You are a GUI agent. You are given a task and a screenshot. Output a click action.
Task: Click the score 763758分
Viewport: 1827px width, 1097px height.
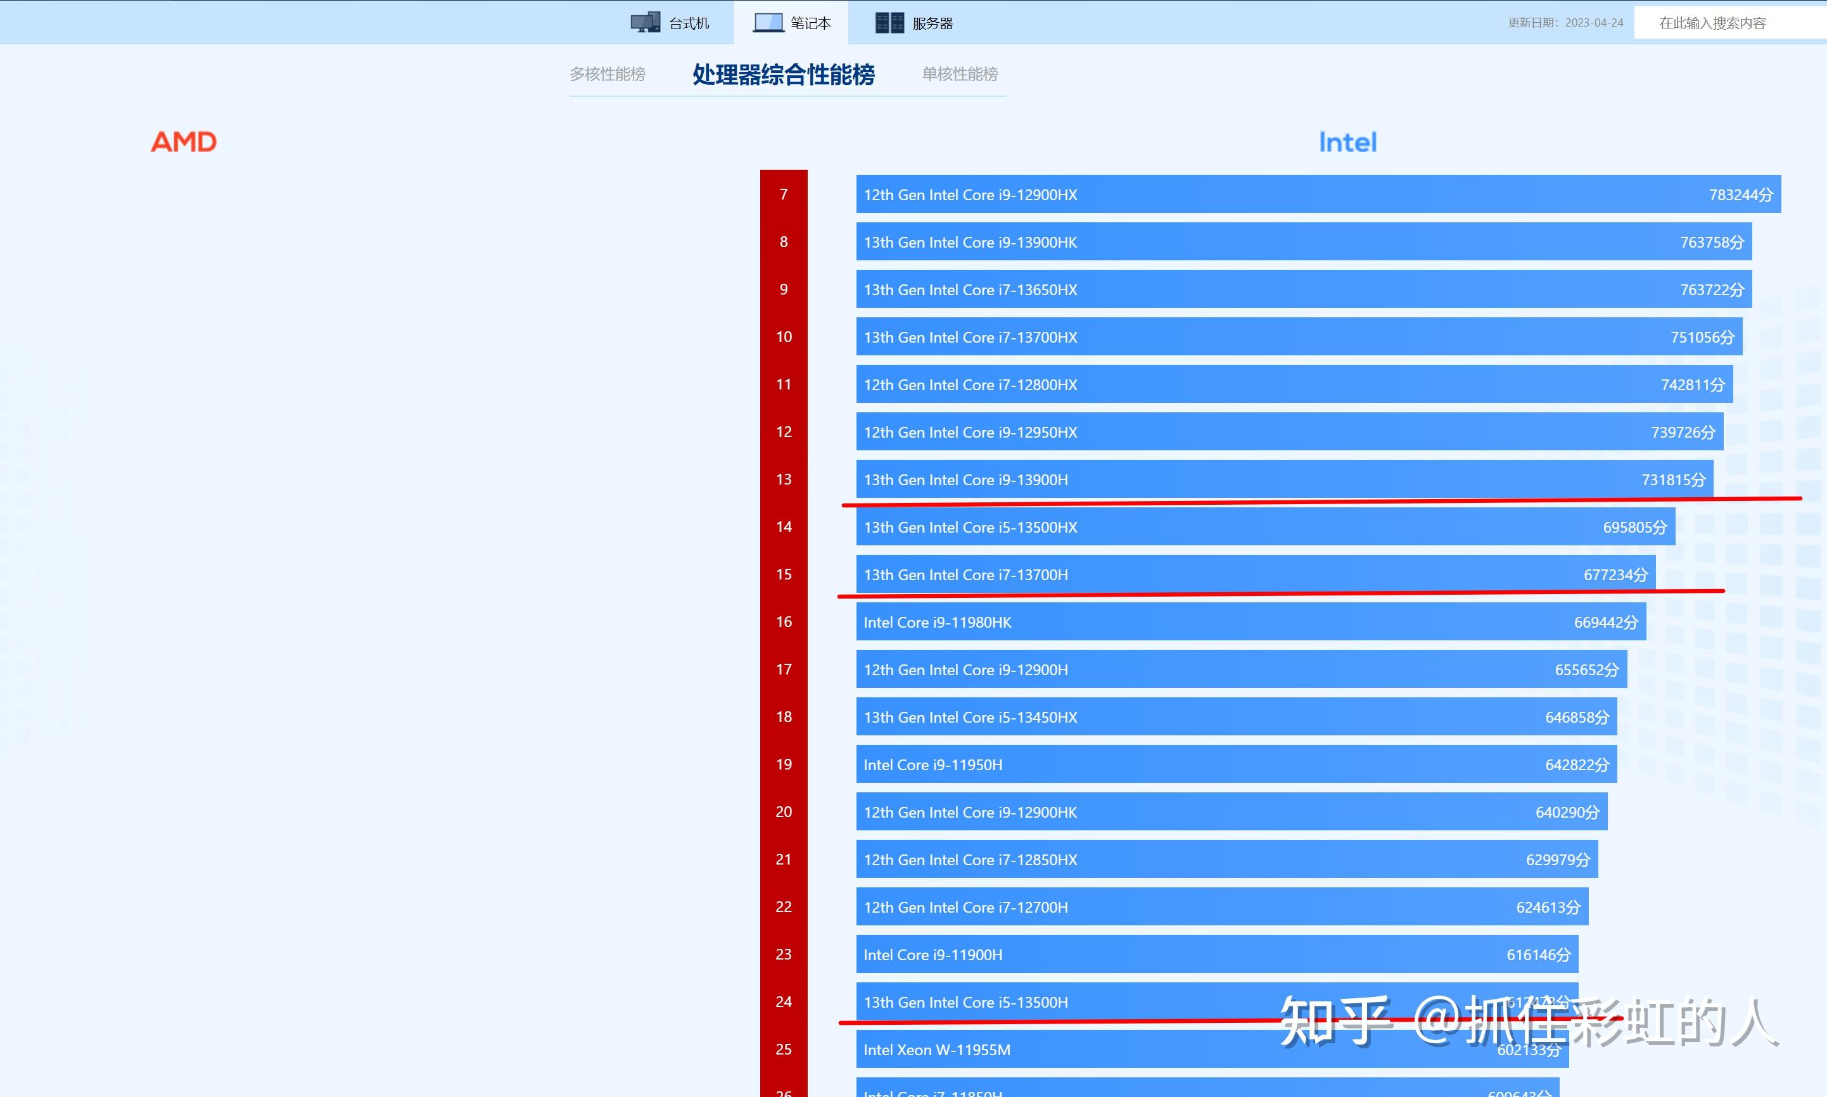1712,243
